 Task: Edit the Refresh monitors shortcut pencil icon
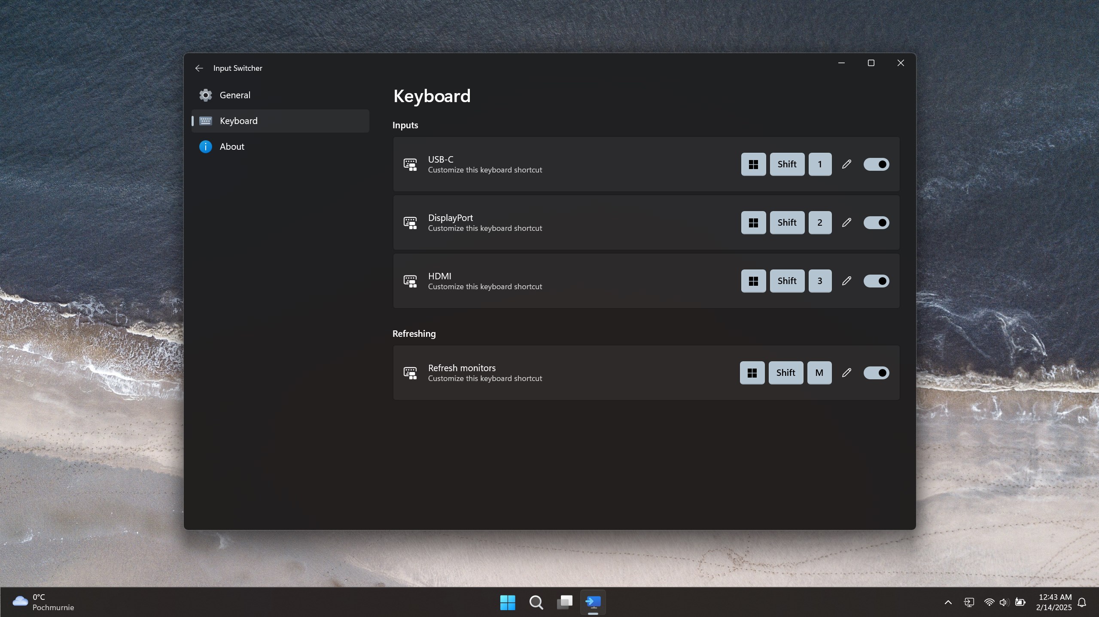(846, 373)
